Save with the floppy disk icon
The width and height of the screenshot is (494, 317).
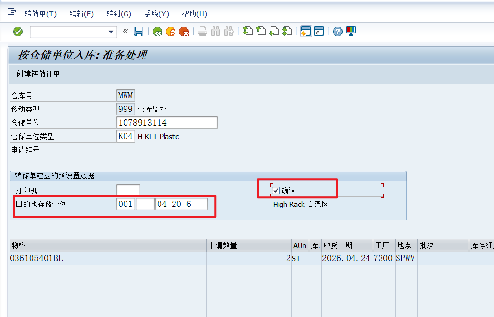pos(139,32)
